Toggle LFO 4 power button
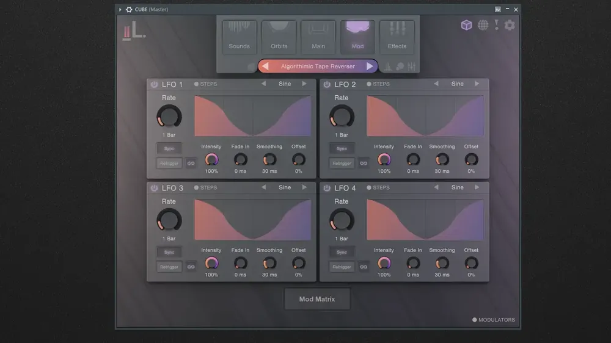Viewport: 611px width, 343px height. pyautogui.click(x=327, y=187)
